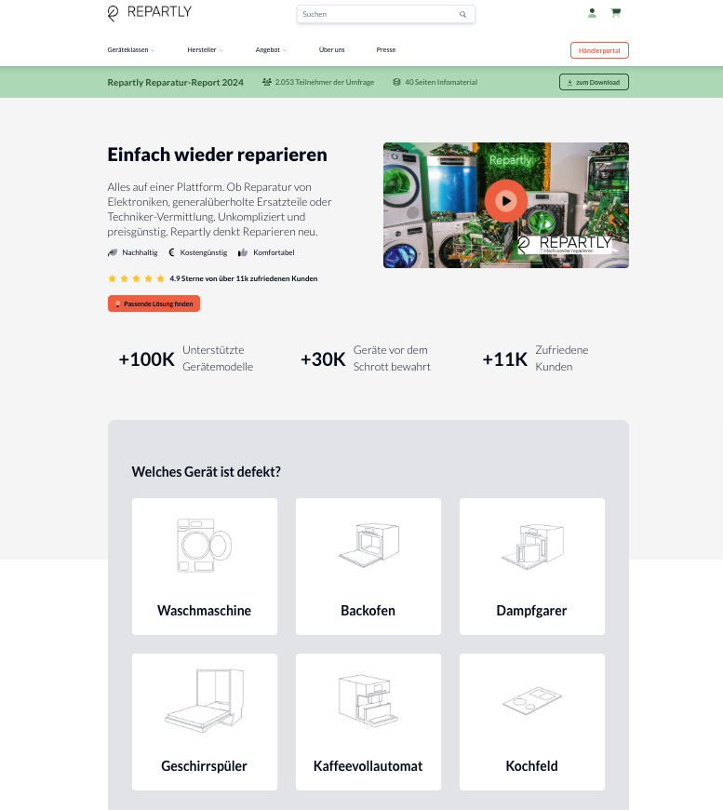Select the Kaffeevollautomat device card
Screen dimensions: 723x810
368,722
